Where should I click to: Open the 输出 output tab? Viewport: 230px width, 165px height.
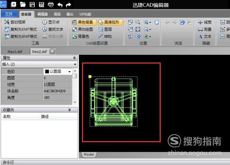70,14
